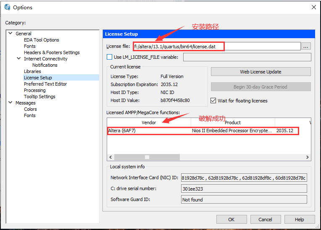Screen dimensions: 321x230
Task: Open Headers & Footers Settings category
Action: (52, 52)
